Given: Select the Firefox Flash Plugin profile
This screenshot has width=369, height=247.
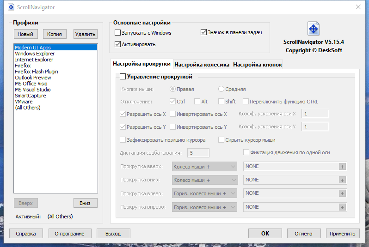Looking at the screenshot, I should click(36, 72).
